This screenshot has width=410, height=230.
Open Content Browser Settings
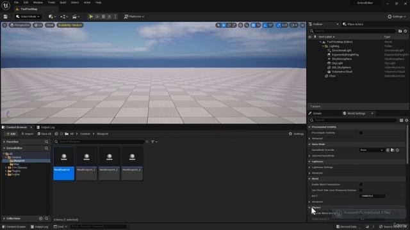296,134
